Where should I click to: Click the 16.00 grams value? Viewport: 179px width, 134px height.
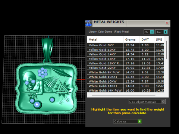pyautogui.click(x=130, y=90)
